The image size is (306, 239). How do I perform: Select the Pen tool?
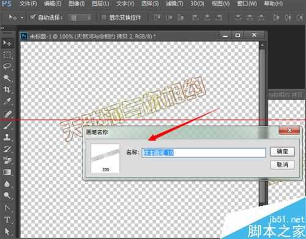pyautogui.click(x=7, y=208)
